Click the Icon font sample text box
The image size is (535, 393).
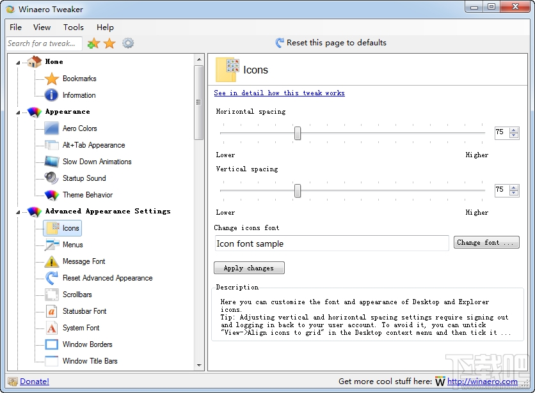click(x=331, y=243)
